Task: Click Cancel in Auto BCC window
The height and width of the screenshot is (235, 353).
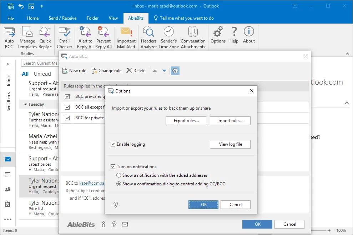Action: (x=289, y=224)
